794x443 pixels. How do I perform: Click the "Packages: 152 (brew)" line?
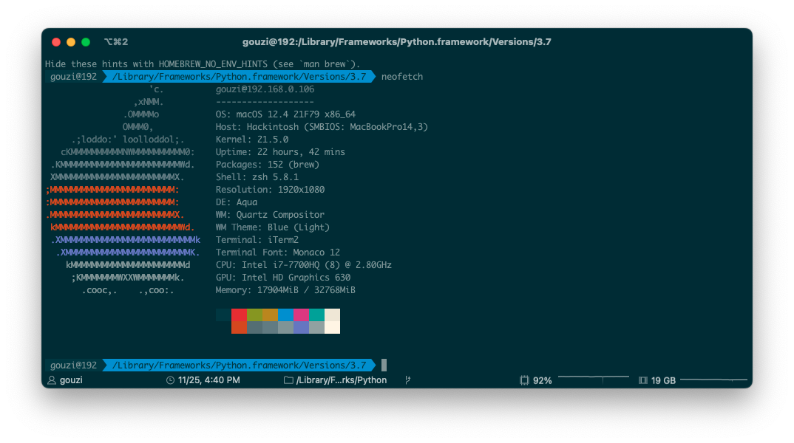point(268,165)
